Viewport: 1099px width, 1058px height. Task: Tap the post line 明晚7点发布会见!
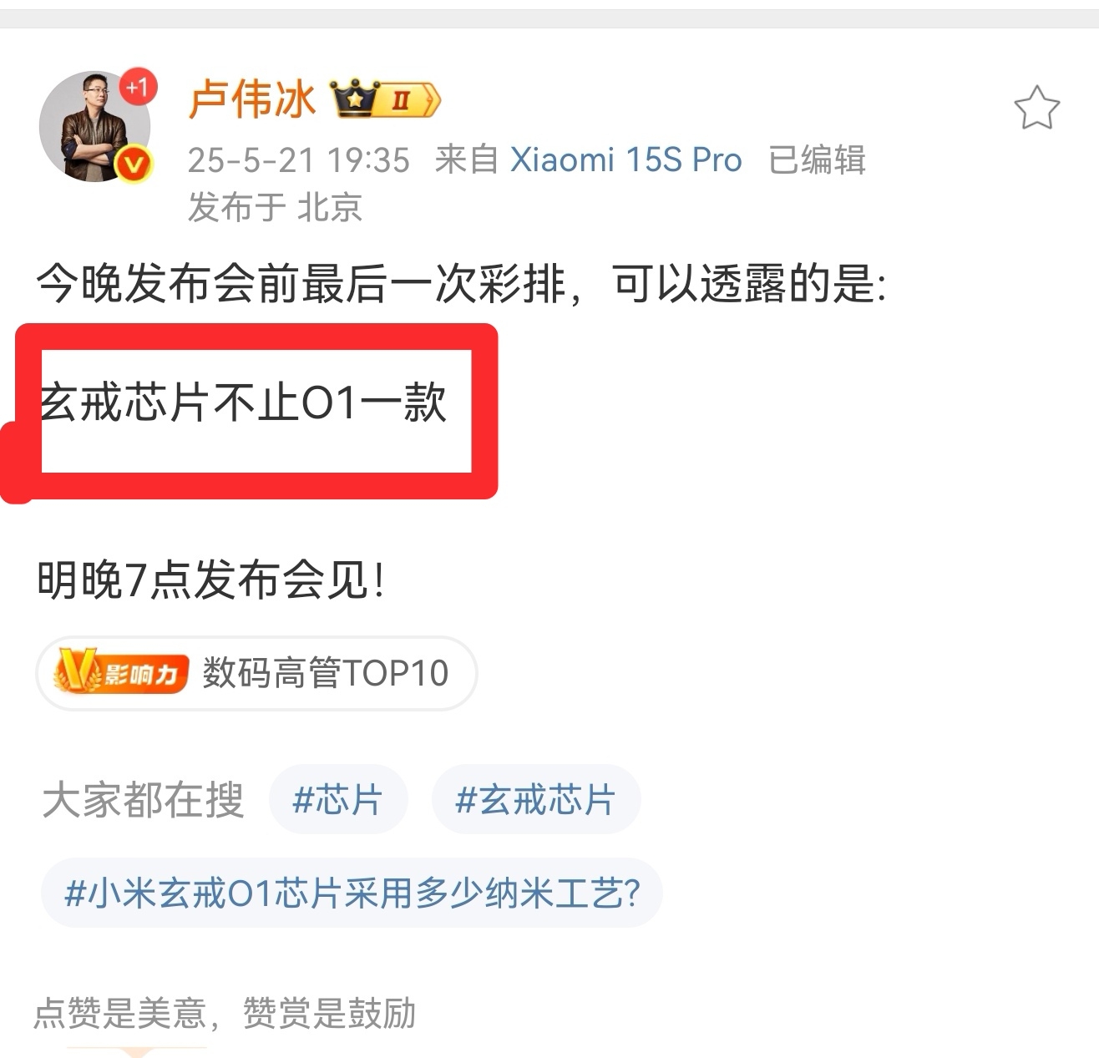tap(211, 580)
